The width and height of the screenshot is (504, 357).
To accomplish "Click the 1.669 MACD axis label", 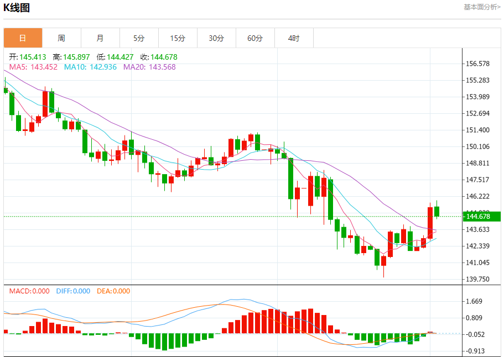I will coord(474,301).
